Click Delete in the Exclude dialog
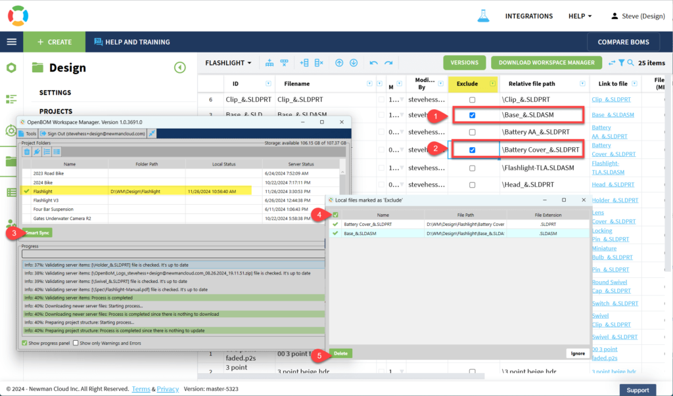The image size is (673, 396). 341,353
